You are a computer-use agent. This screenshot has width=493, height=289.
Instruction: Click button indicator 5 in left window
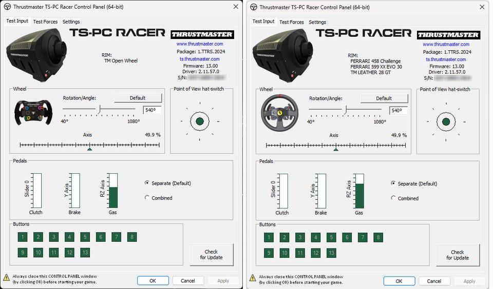click(x=85, y=237)
